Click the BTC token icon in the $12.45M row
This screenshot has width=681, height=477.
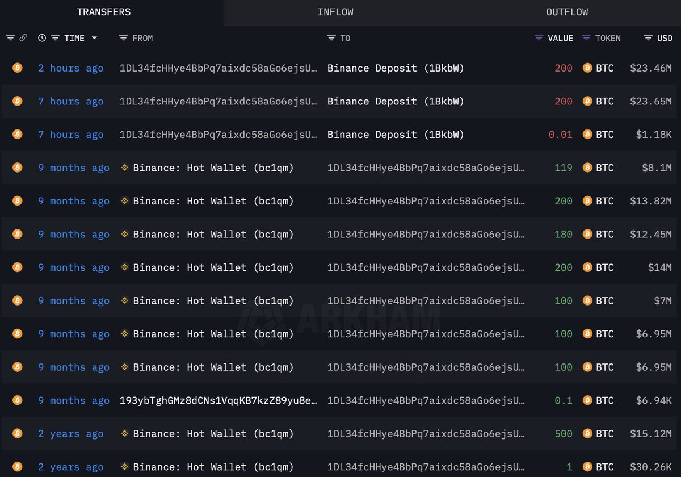tap(587, 234)
